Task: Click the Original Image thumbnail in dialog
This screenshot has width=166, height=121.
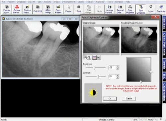Action: click(x=101, y=40)
